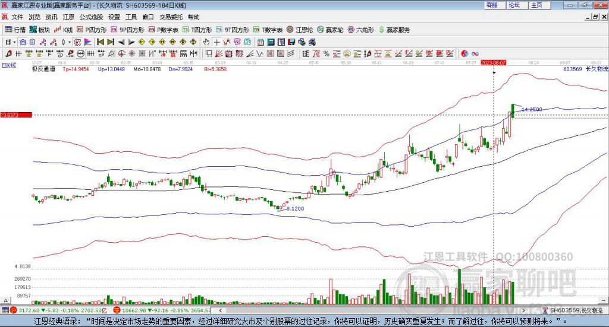The height and width of the screenshot is (327, 609).
Task: Click the 日K线 chart label
Action: coord(9,65)
